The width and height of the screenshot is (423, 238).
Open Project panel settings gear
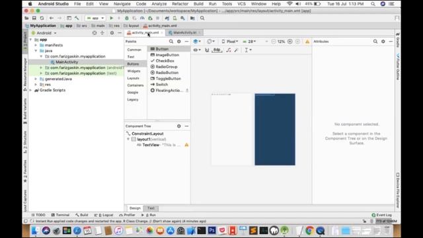coord(112,33)
